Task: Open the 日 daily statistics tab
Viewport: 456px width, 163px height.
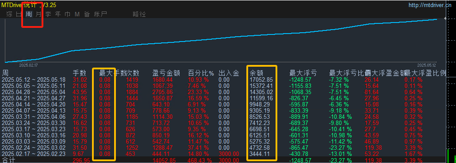Action: (19, 14)
